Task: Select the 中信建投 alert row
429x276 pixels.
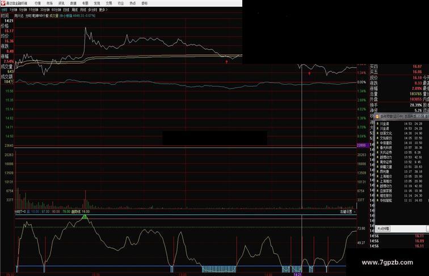Action: pos(402,143)
